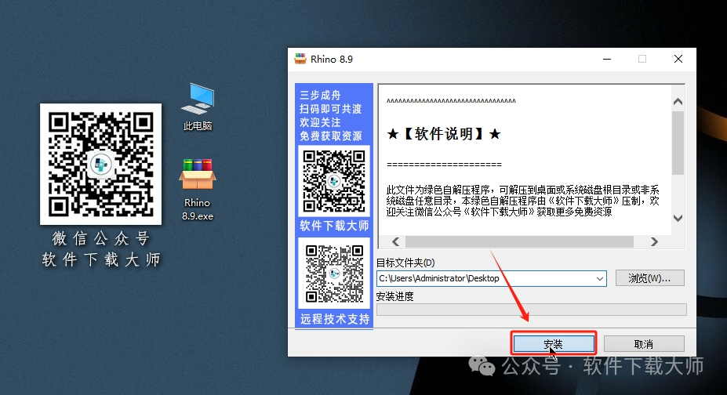Click the 安装进度 label
This screenshot has width=727, height=395.
pyautogui.click(x=394, y=296)
